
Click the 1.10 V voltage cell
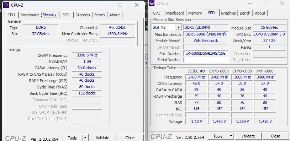(x=196, y=121)
